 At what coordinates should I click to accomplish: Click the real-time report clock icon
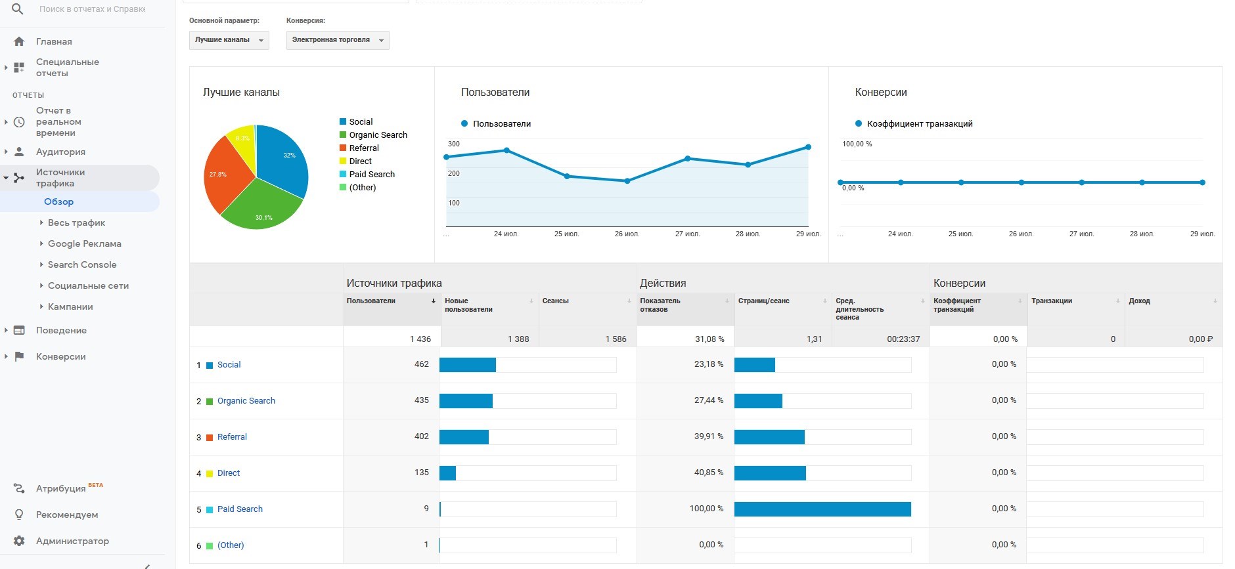(x=19, y=122)
